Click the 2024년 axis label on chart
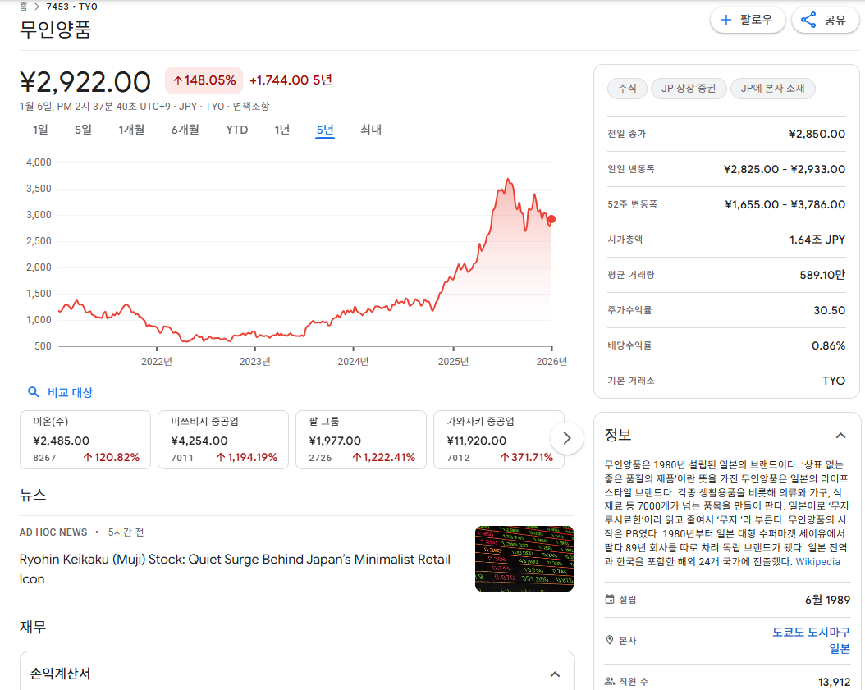The width and height of the screenshot is (865, 690). pos(353,361)
